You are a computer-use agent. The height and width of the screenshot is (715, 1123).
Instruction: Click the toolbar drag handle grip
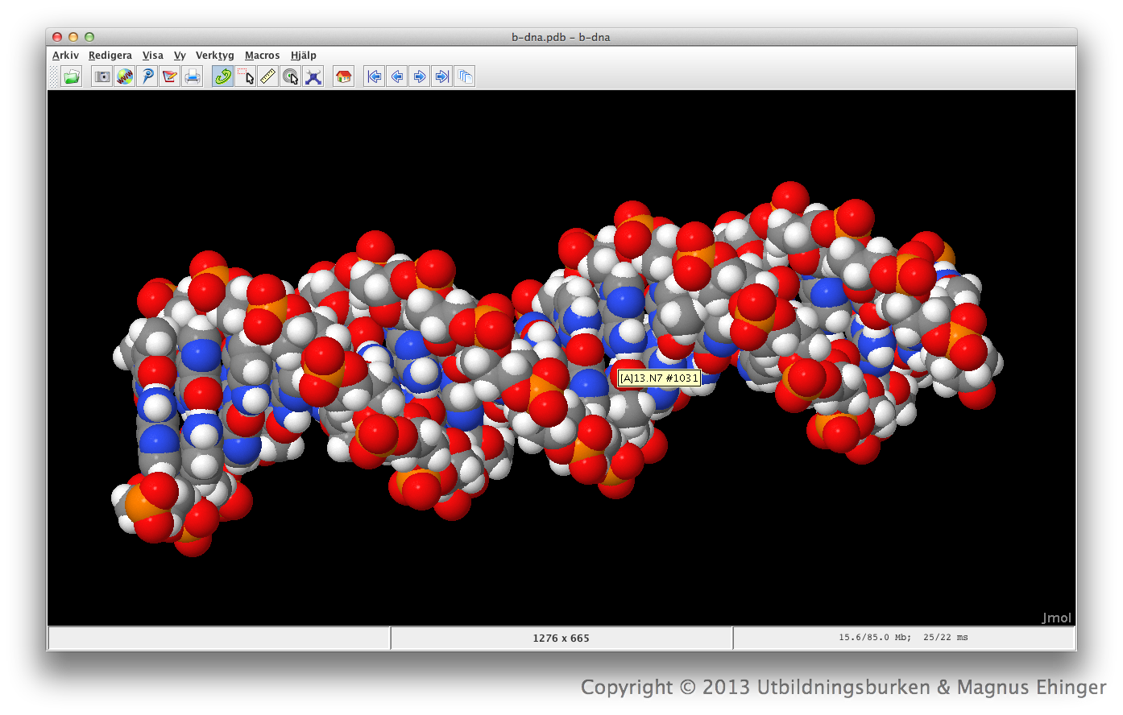tap(54, 76)
